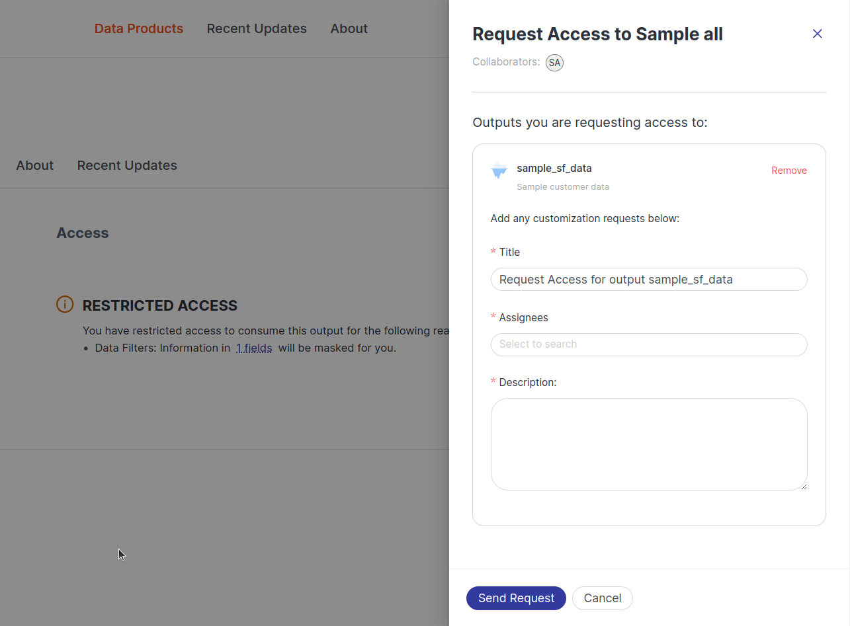The width and height of the screenshot is (850, 626).
Task: Click the Access section heading
Action: 83,233
